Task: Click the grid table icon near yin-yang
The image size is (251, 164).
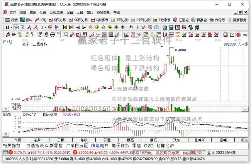Action: coord(226,34)
